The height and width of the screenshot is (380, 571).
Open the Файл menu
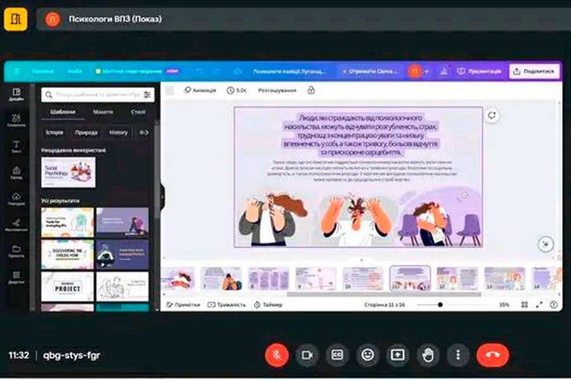tap(74, 72)
